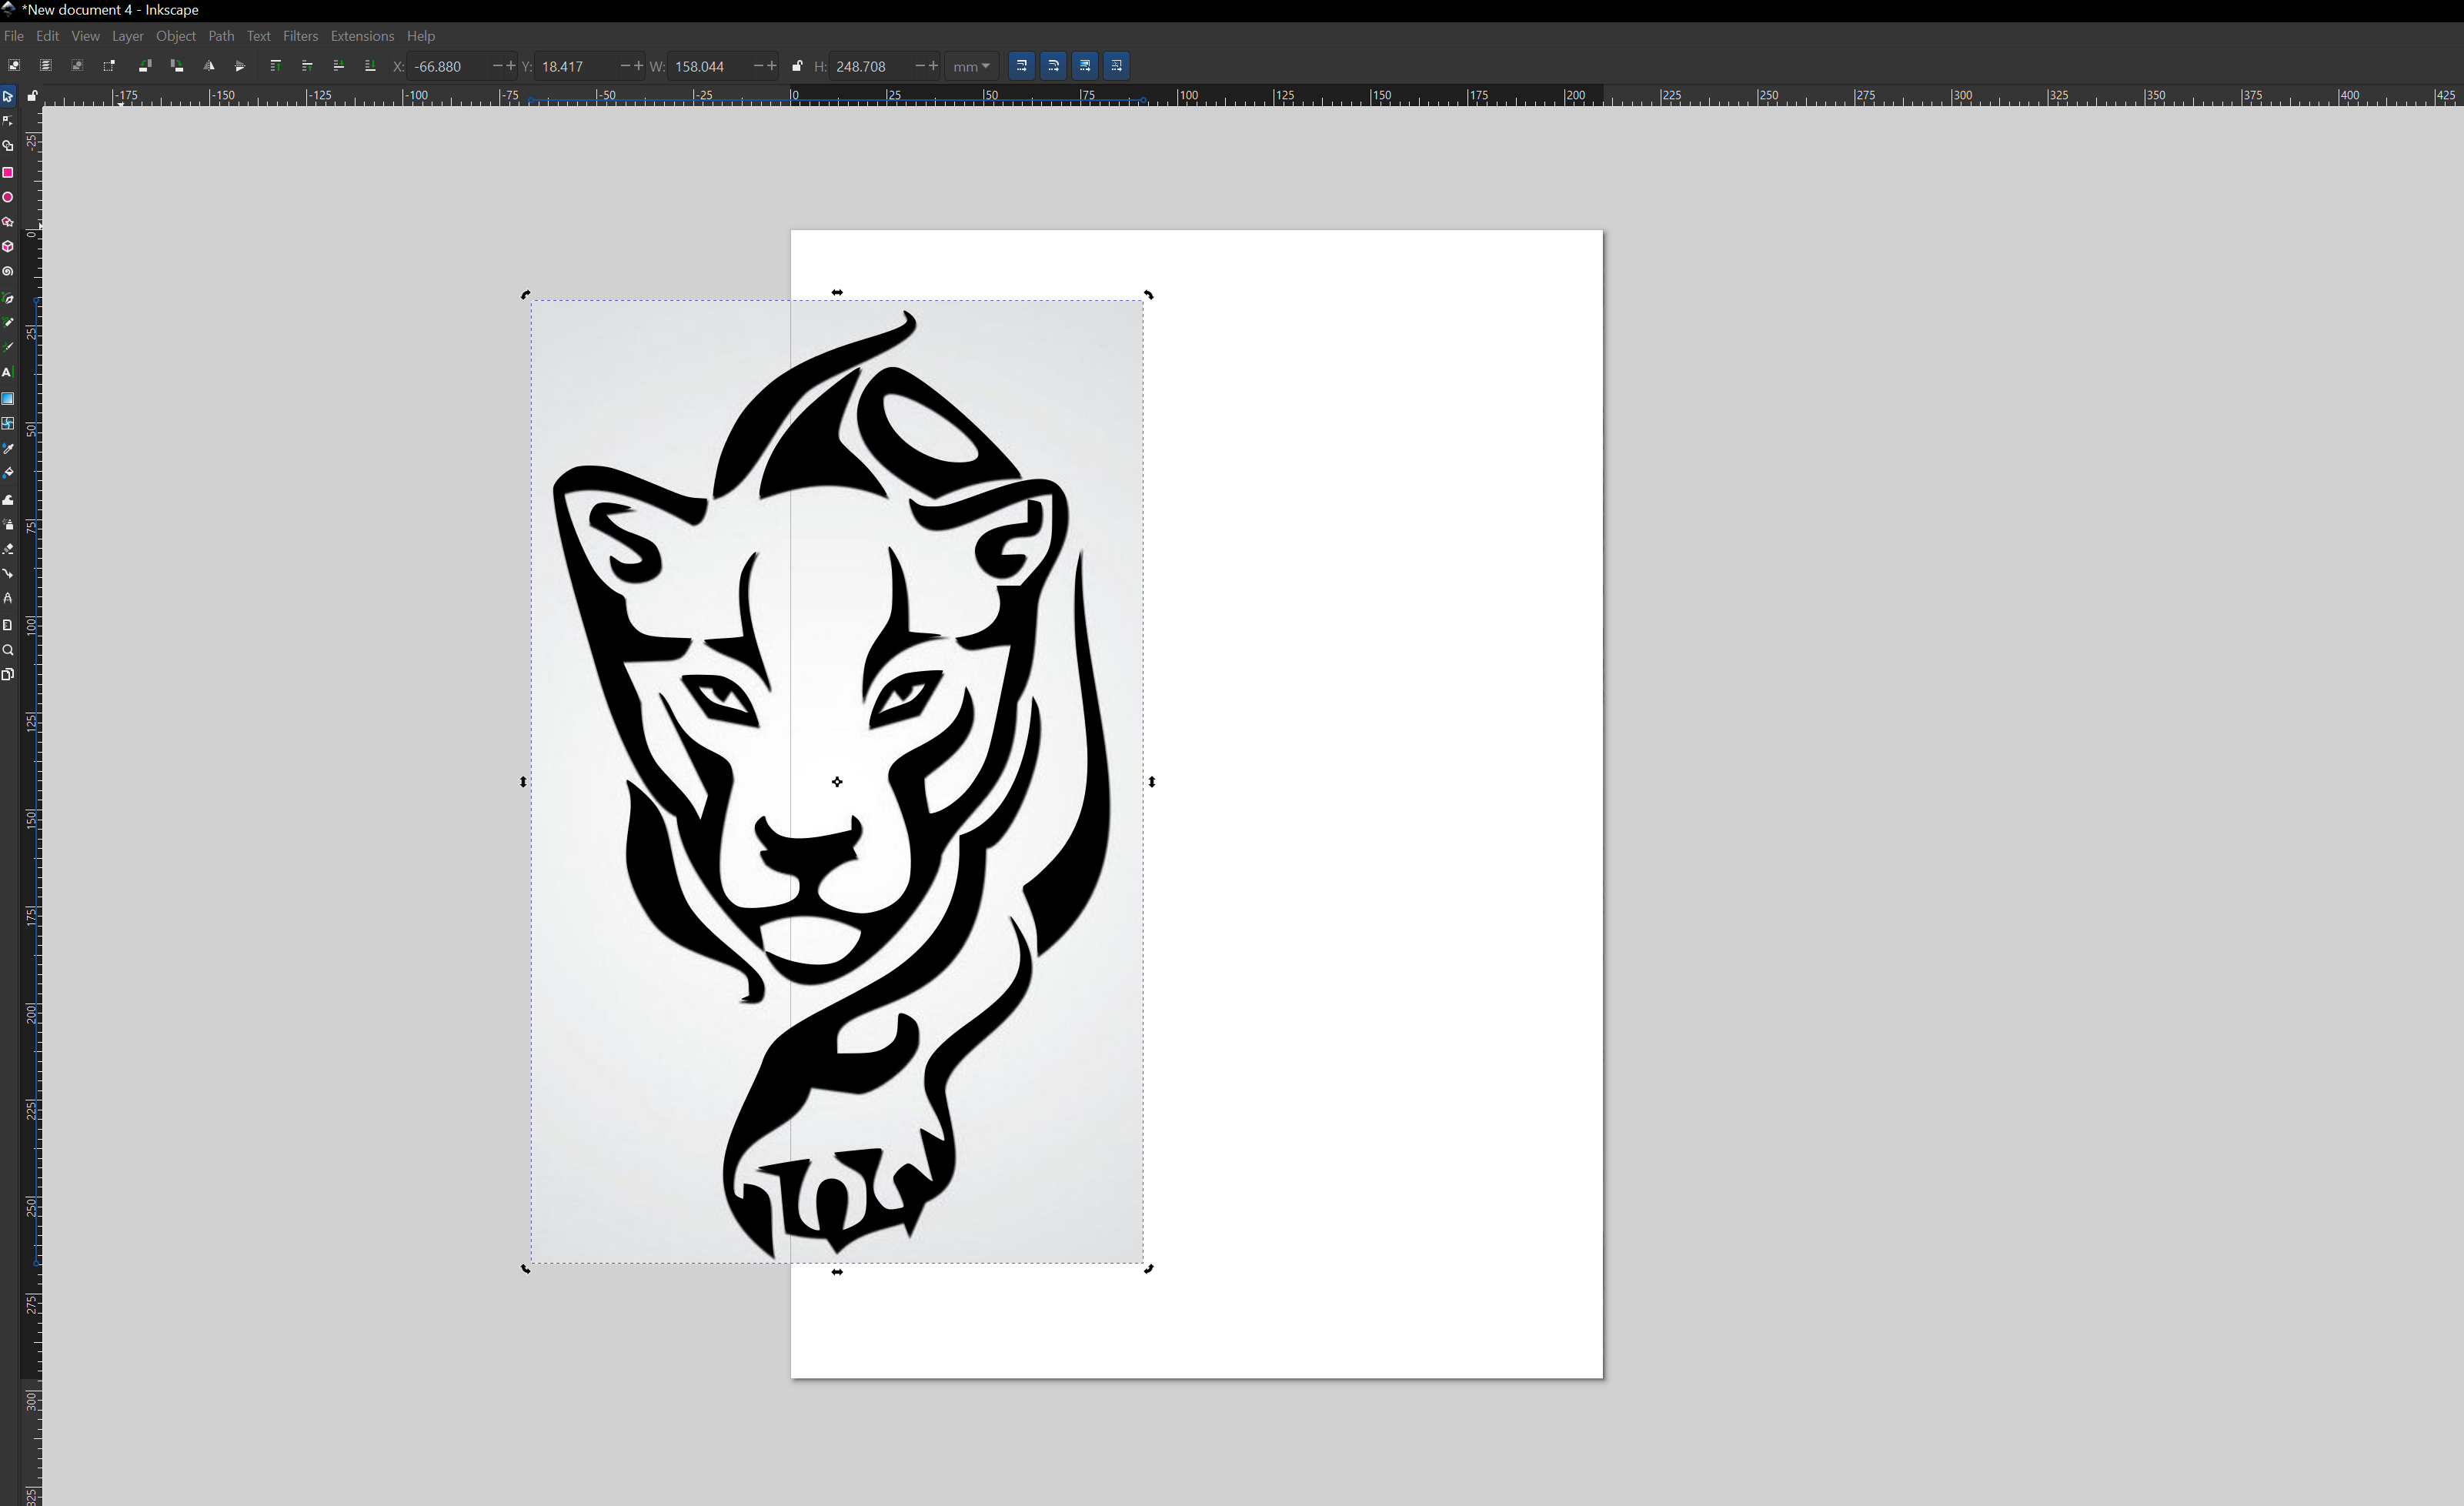Toggle rubberband touch selection icon
The image size is (2464, 1506).
coord(109,66)
